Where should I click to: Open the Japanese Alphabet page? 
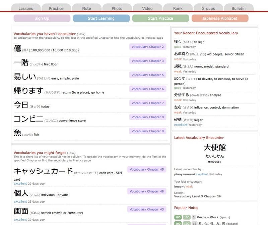point(220,18)
